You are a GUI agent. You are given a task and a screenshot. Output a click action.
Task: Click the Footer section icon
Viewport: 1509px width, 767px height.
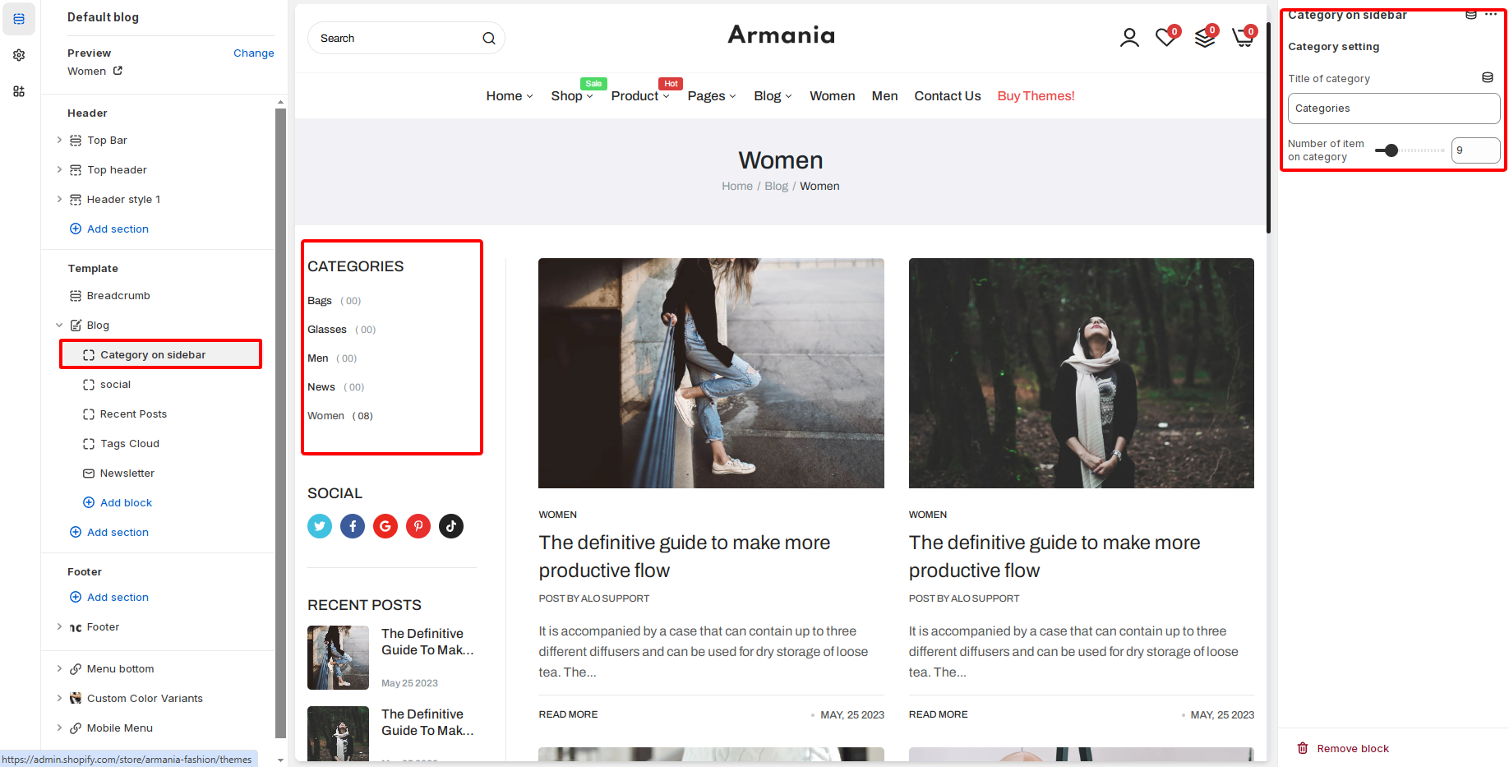pos(76,627)
